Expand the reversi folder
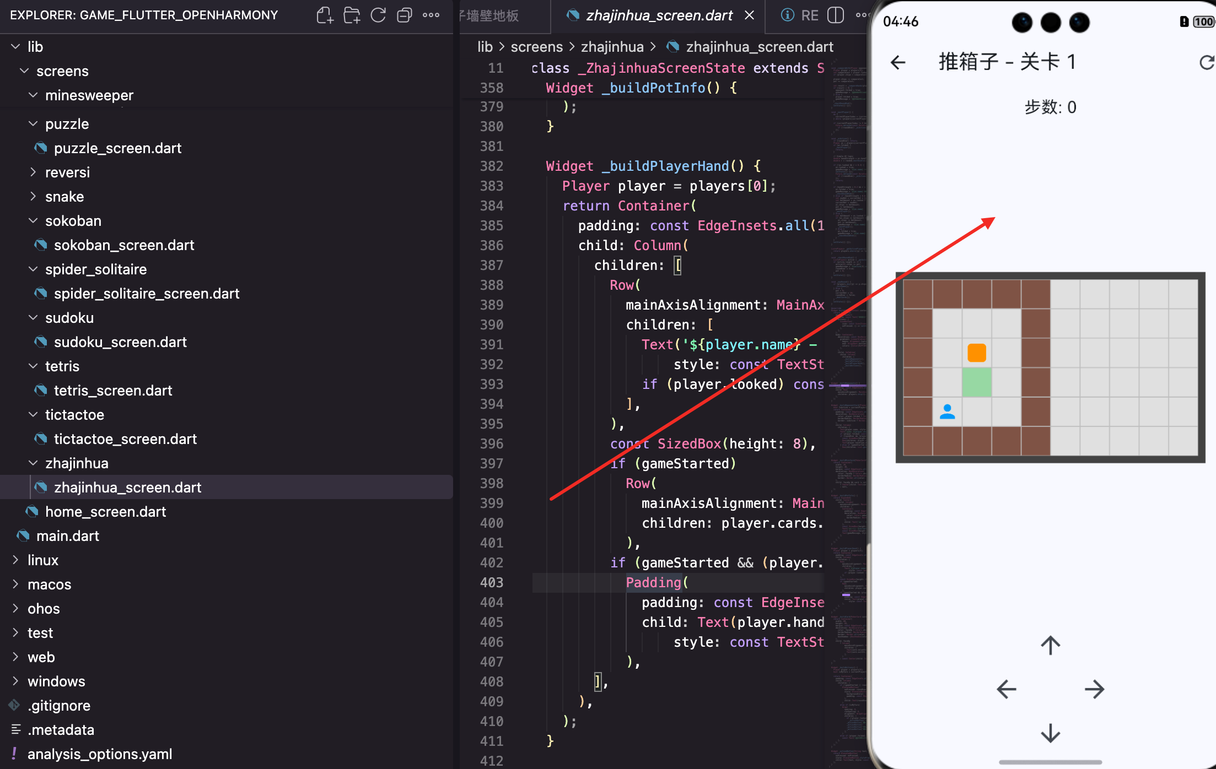The image size is (1216, 769). pos(33,172)
